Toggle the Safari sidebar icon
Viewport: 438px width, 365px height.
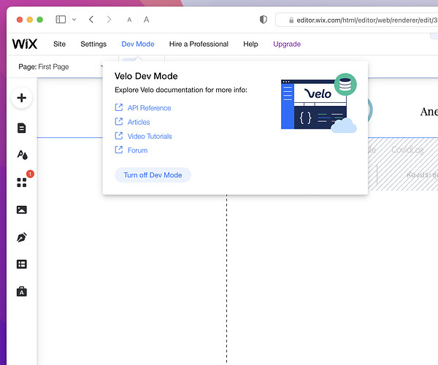tap(61, 20)
